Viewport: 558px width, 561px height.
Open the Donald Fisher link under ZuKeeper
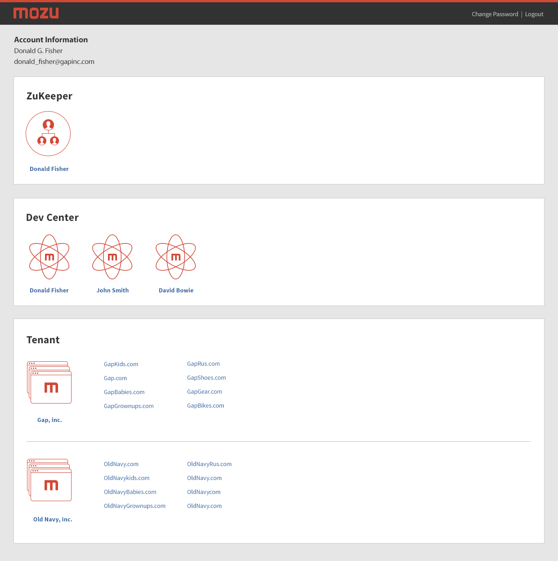(x=49, y=169)
